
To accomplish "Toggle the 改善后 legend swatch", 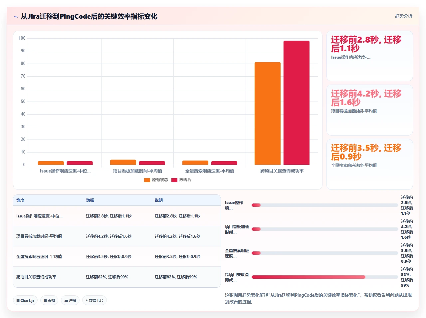I will pos(174,180).
